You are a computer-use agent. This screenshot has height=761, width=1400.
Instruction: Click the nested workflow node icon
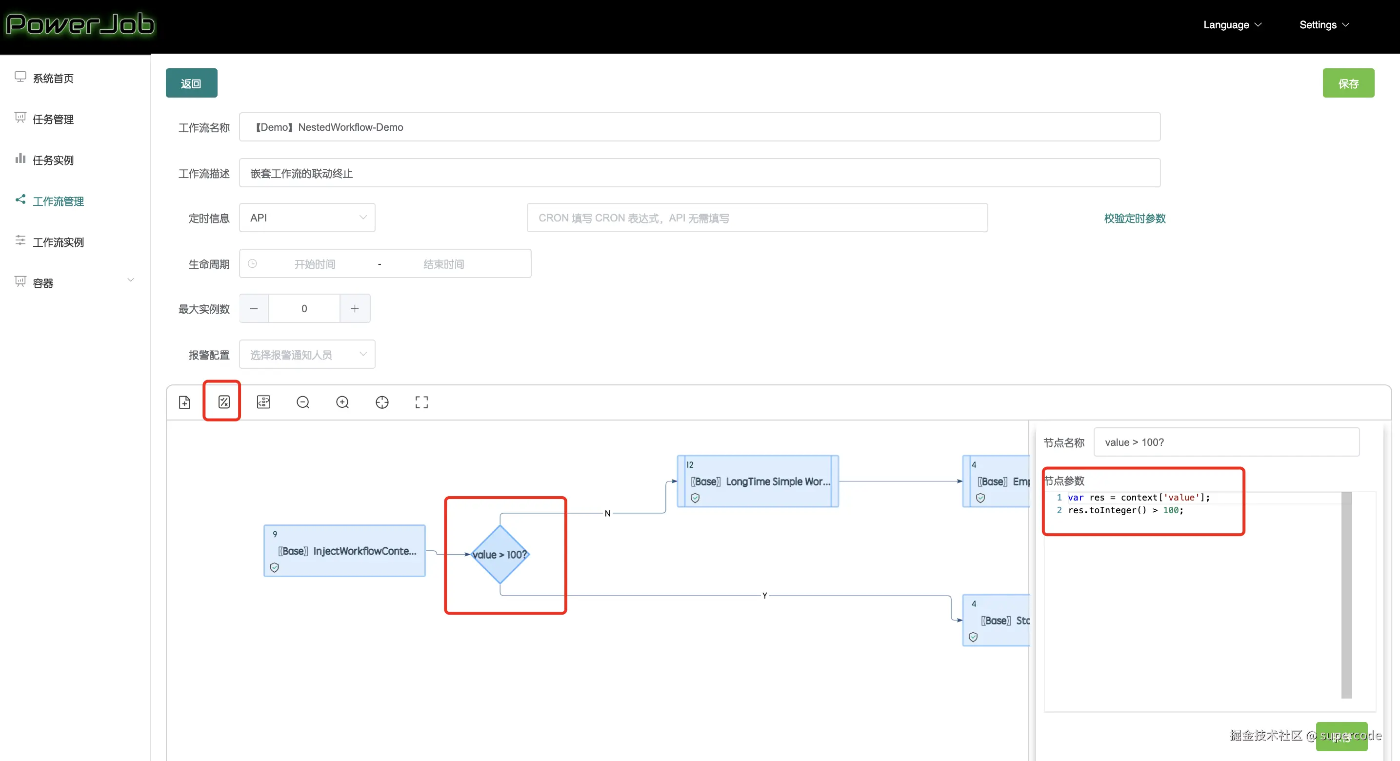pyautogui.click(x=263, y=402)
